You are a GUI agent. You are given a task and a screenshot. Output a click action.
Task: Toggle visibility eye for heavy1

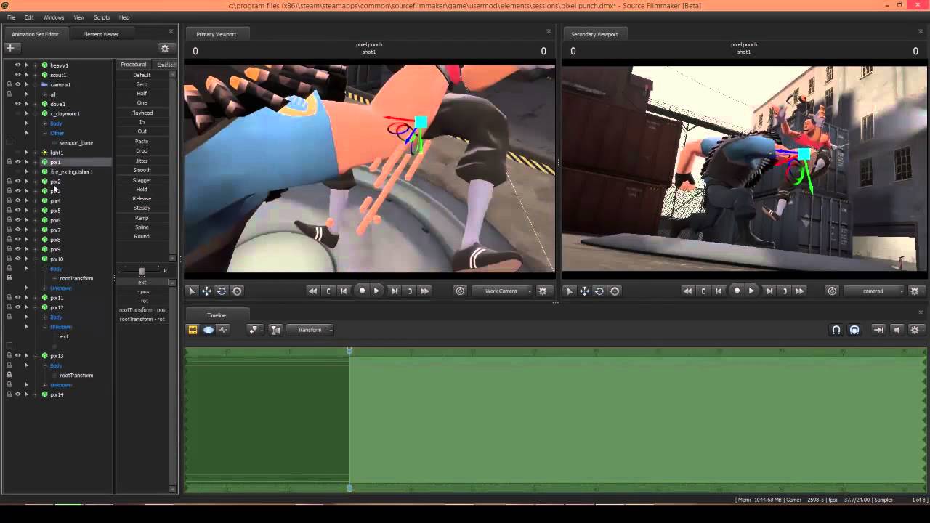pos(17,65)
